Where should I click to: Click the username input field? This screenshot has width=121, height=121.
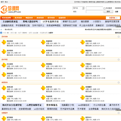[x=94, y=8]
